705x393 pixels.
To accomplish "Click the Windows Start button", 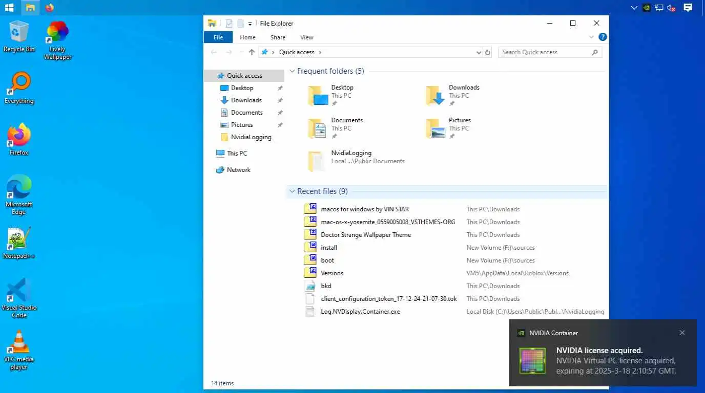I will (9, 8).
